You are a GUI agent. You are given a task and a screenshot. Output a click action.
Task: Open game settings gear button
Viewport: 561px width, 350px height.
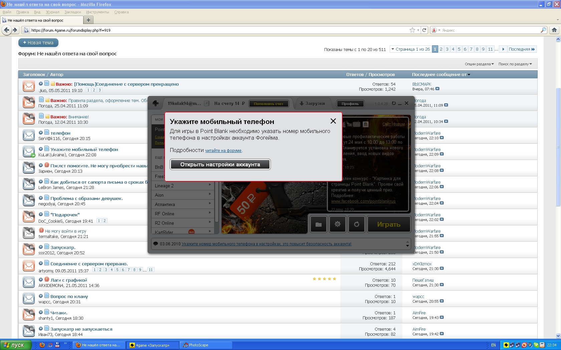(338, 224)
